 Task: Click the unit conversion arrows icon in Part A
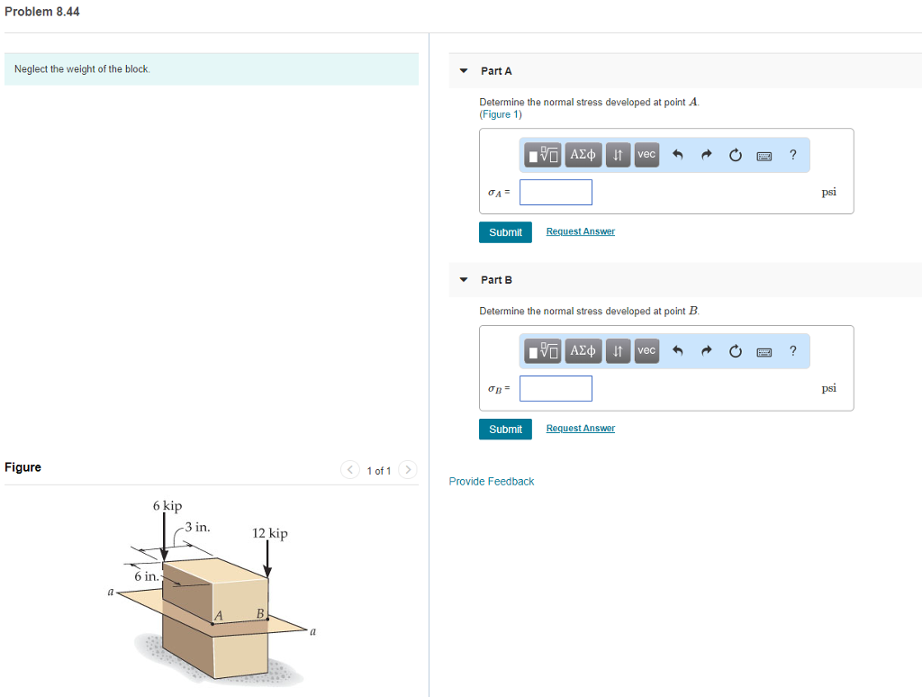pyautogui.click(x=618, y=154)
